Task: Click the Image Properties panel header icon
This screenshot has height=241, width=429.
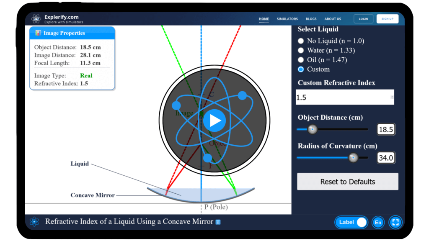Action: click(38, 33)
